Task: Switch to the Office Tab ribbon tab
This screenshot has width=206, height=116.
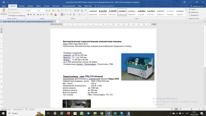Action: tap(88, 6)
